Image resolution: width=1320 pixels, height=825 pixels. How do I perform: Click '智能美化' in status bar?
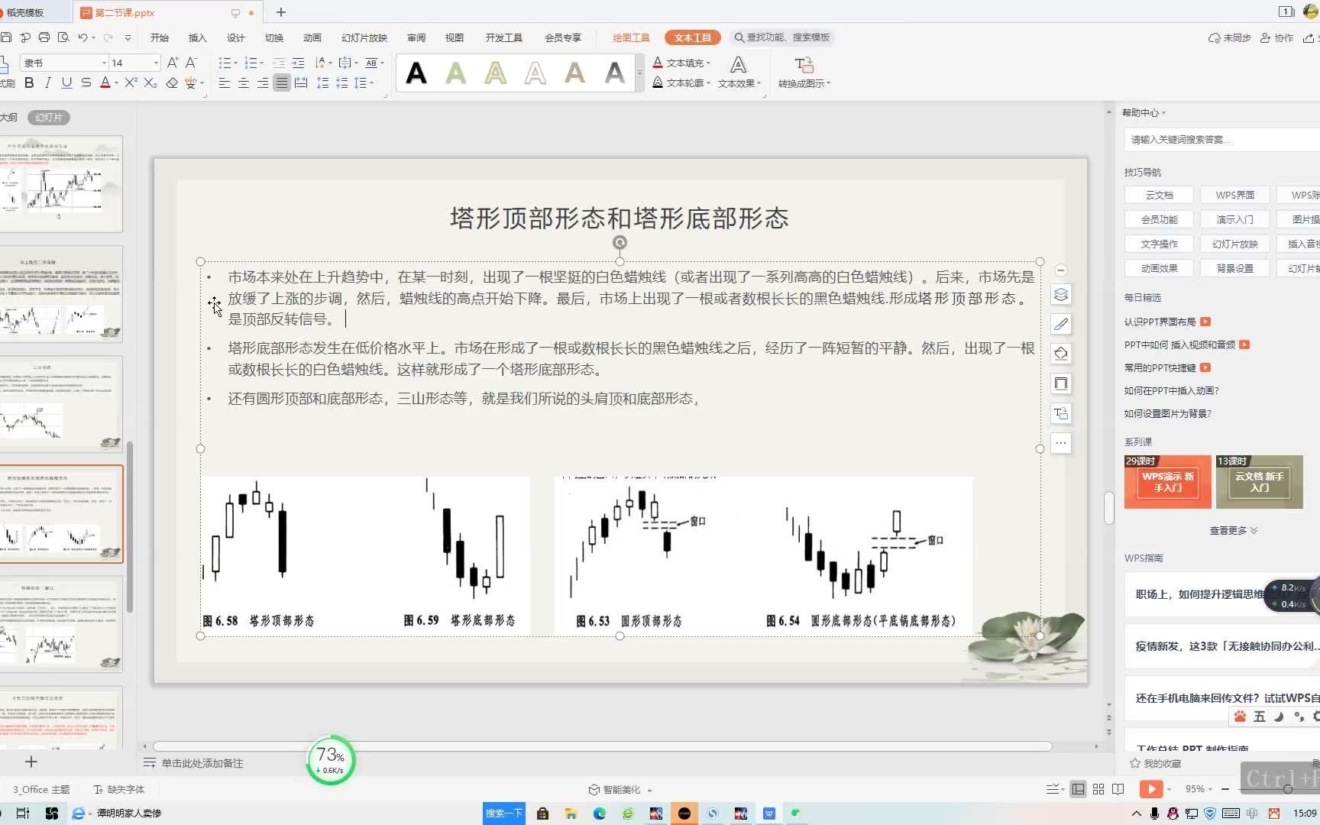[620, 789]
